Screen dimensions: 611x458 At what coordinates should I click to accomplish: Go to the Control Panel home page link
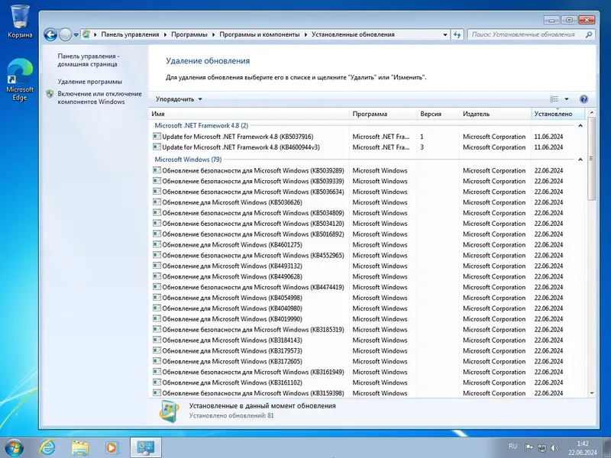[87, 60]
